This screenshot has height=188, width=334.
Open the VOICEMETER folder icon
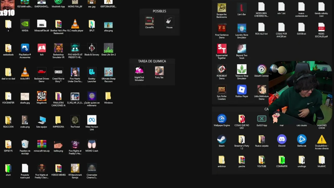tap(8, 96)
